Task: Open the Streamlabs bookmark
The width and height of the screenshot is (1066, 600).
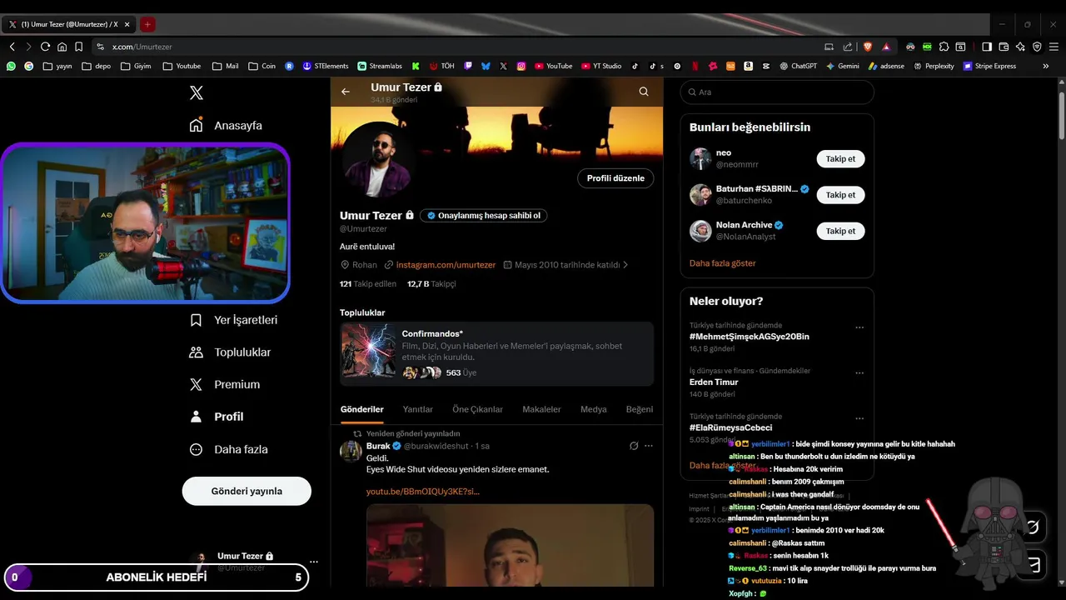Action: [380, 66]
